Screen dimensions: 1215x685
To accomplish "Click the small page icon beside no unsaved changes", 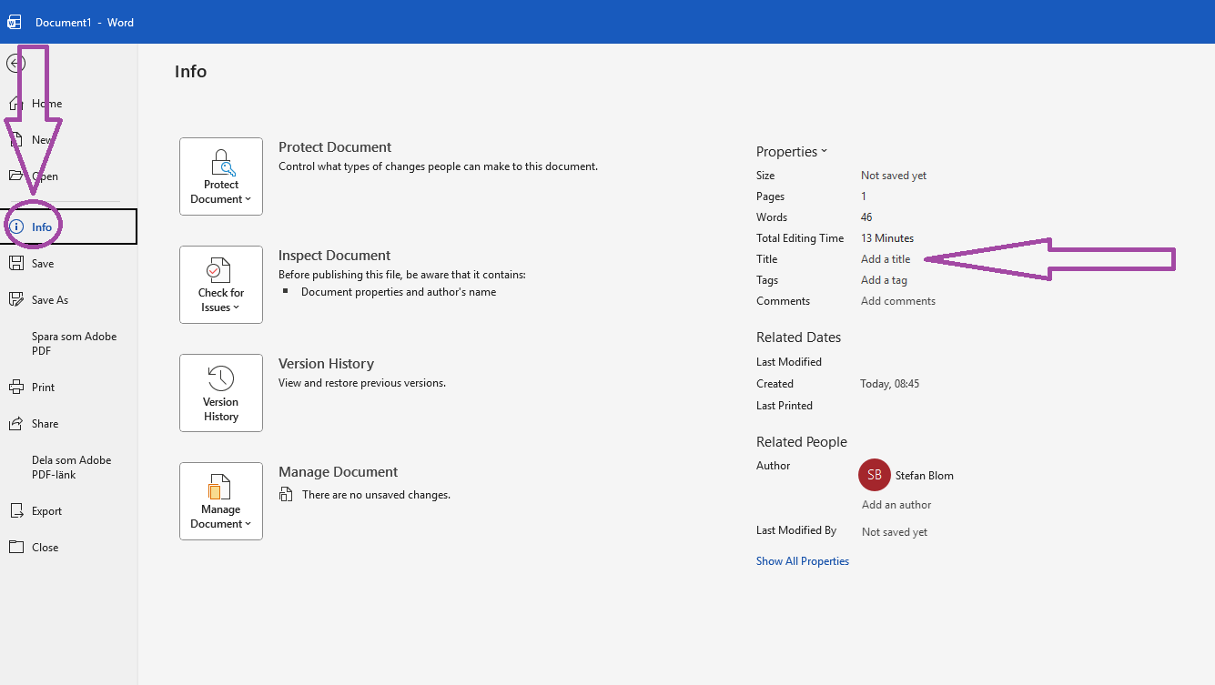I will [x=286, y=494].
